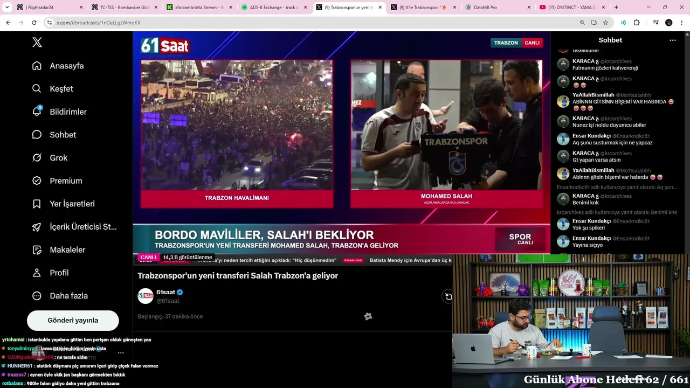Open a new browser tab
This screenshot has height=388, width=690.
pyautogui.click(x=616, y=8)
